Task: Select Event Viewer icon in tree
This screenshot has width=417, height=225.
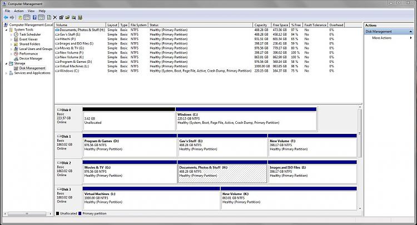Action: click(16, 39)
